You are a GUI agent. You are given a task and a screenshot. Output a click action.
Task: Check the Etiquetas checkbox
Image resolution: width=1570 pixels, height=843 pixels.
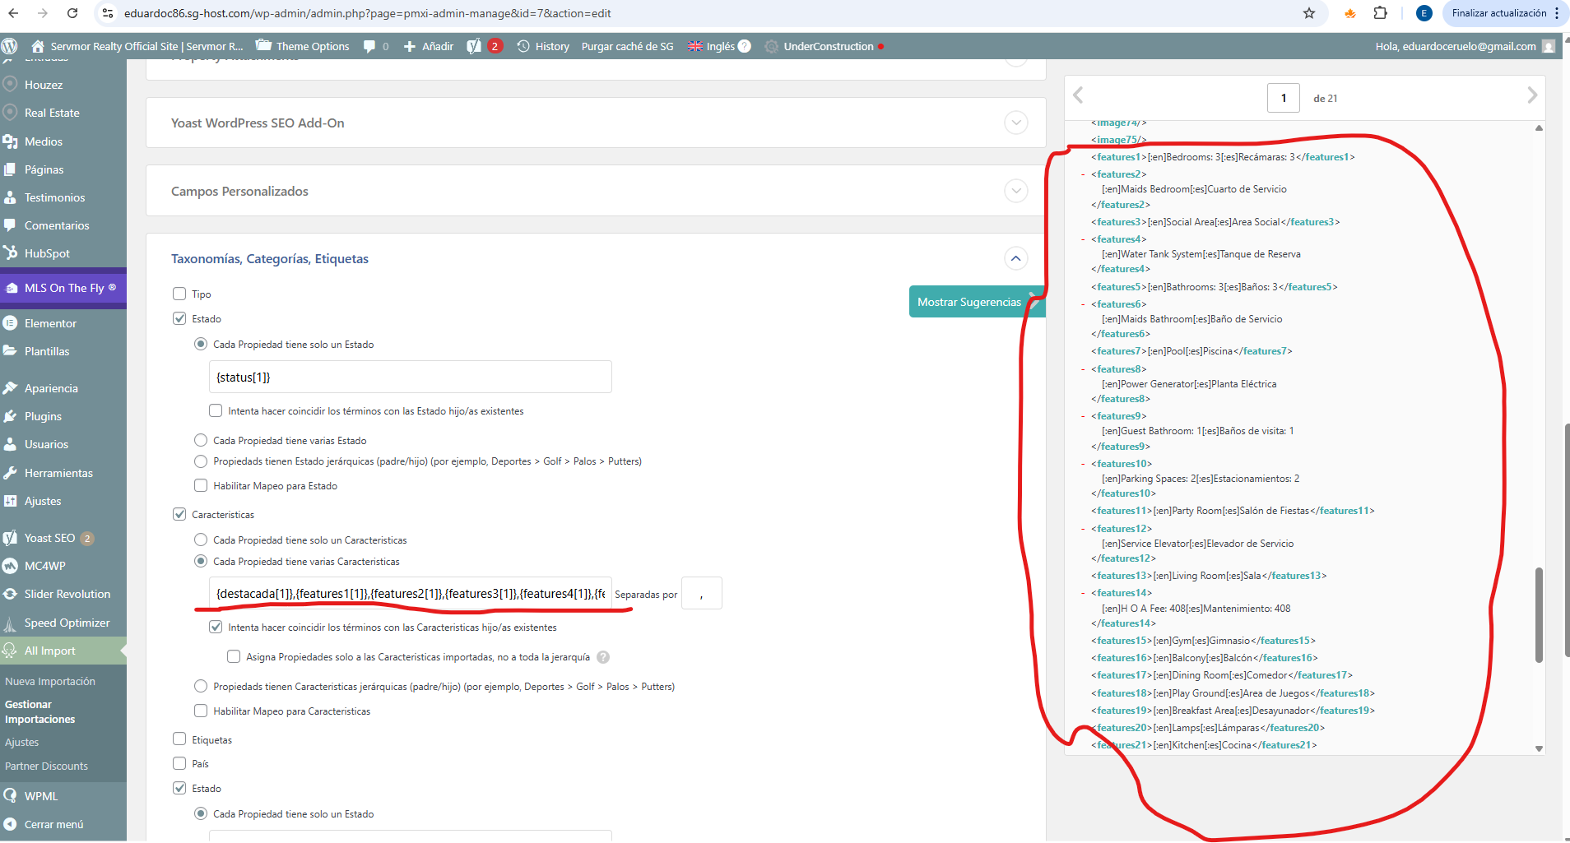pos(179,739)
